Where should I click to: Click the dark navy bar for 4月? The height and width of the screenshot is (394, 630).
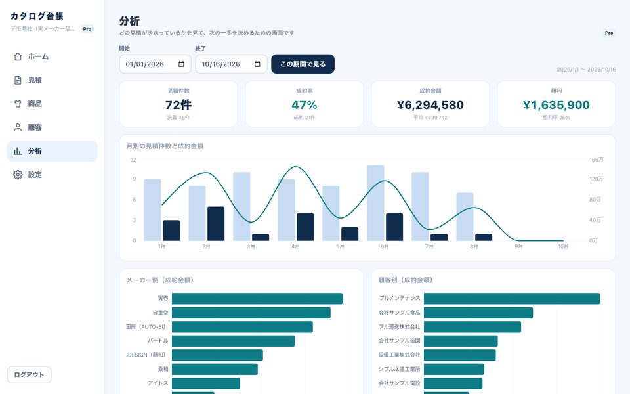[x=305, y=227]
